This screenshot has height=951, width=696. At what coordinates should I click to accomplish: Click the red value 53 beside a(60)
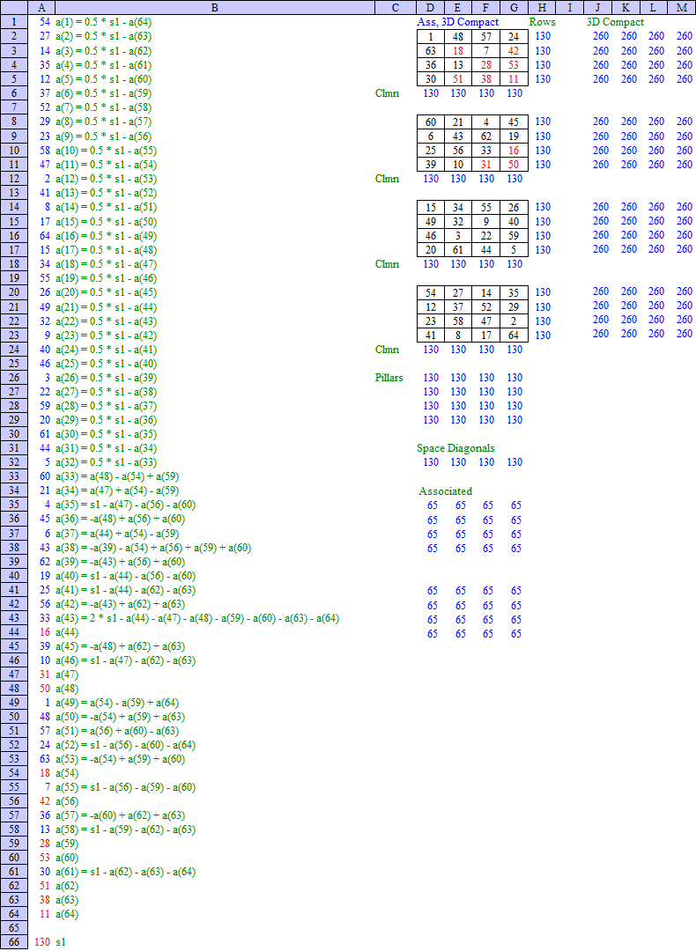coord(45,858)
